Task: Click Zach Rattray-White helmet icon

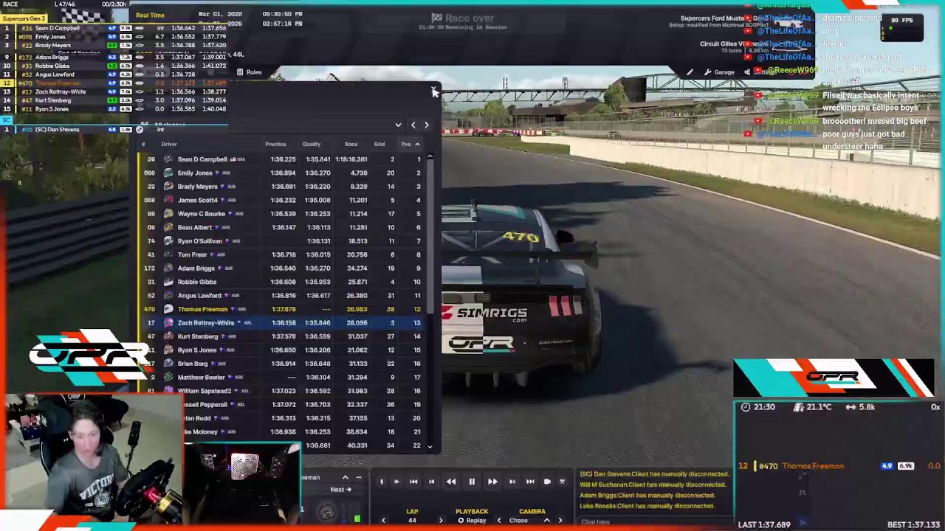Action: click(x=168, y=323)
